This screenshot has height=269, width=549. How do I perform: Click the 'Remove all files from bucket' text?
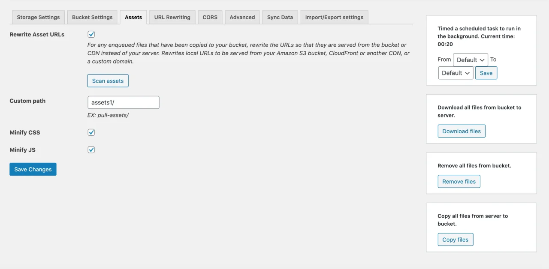tap(474, 165)
